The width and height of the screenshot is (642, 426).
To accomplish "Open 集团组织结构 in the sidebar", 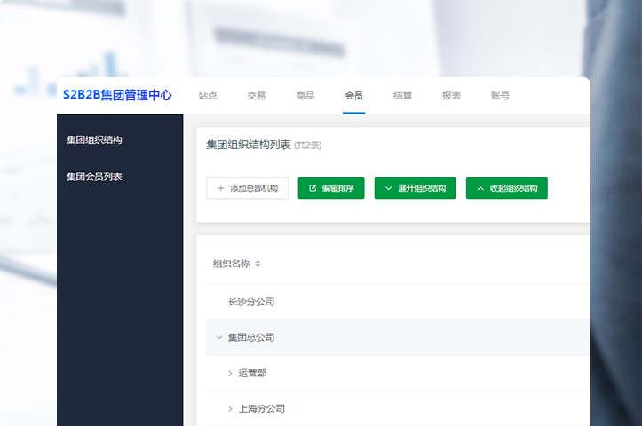I will (x=94, y=140).
